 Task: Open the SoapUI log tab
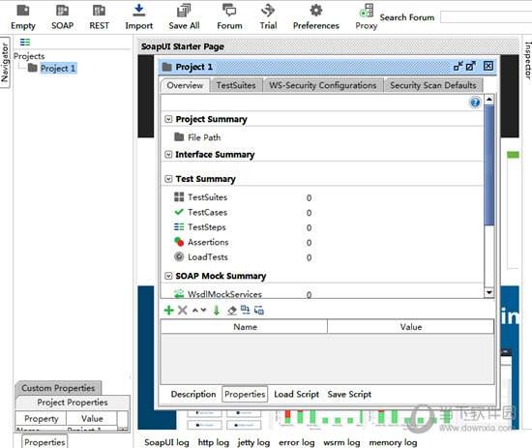click(166, 442)
